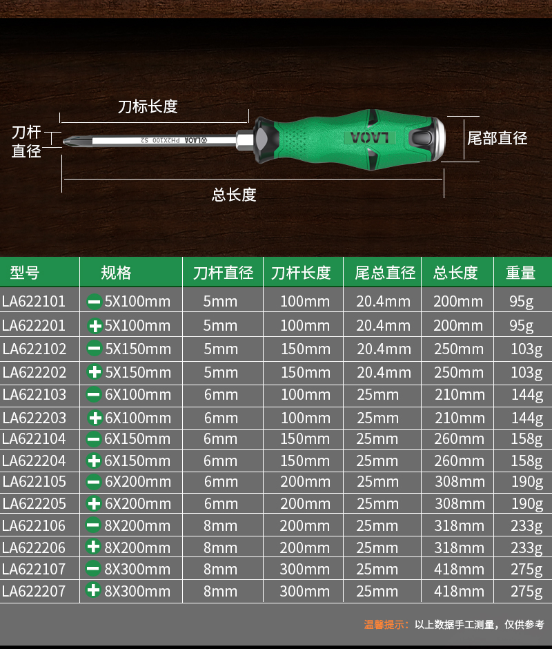Select the slotted minus icon beside 5X150mm for LA622102

(95, 349)
